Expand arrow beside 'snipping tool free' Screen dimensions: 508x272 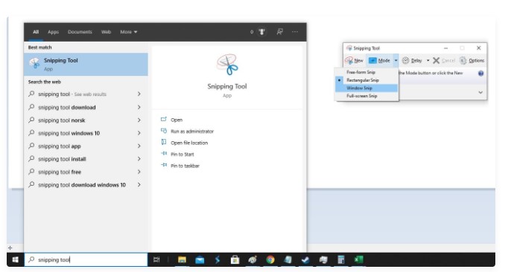tap(139, 172)
